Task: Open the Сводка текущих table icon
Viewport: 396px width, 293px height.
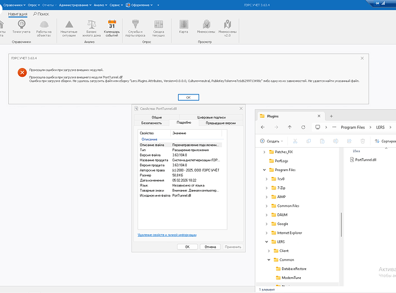Action: coord(158,25)
